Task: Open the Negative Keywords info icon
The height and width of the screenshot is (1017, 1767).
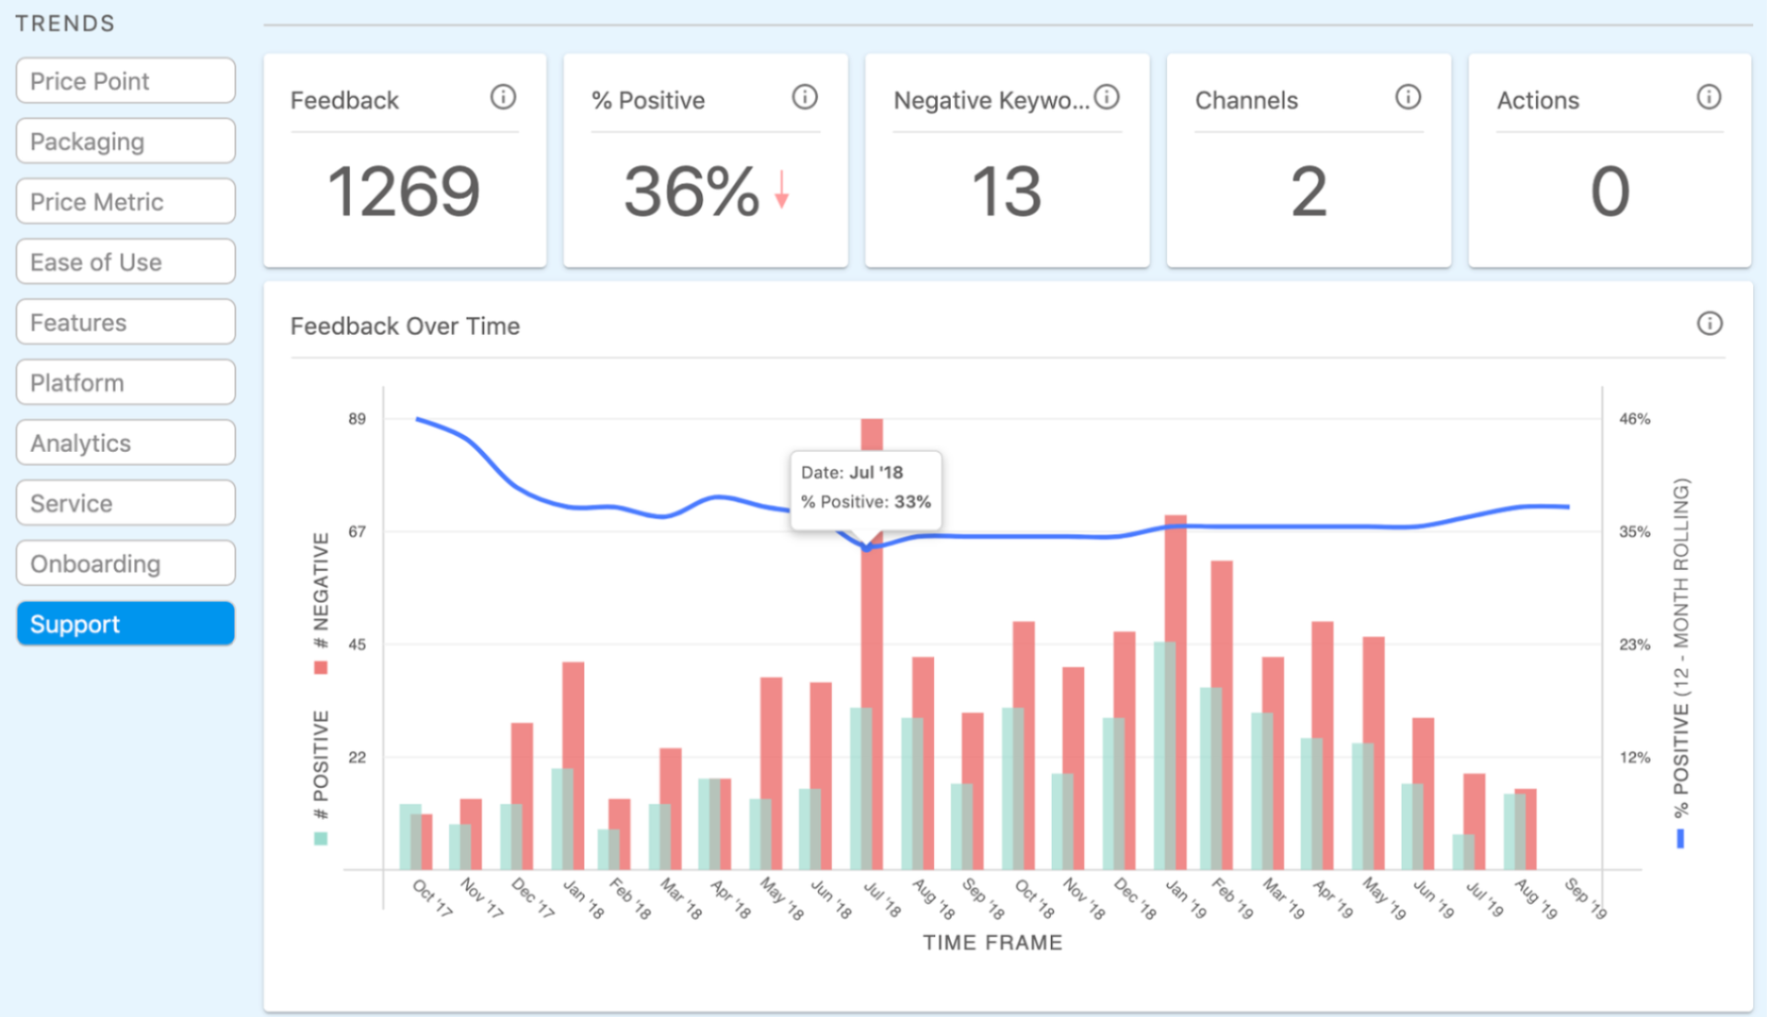Action: pos(1107,97)
